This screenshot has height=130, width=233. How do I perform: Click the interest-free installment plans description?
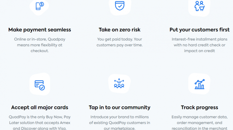click(200, 45)
